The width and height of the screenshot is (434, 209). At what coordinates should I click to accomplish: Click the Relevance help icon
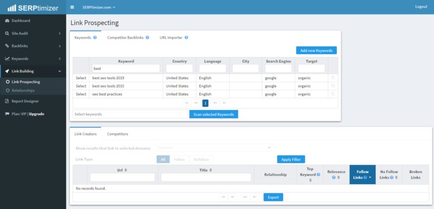[x=334, y=177]
